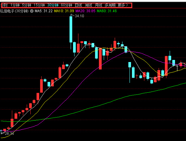Click the active 30分钟 tab
This screenshot has width=186, height=141.
[53, 5]
